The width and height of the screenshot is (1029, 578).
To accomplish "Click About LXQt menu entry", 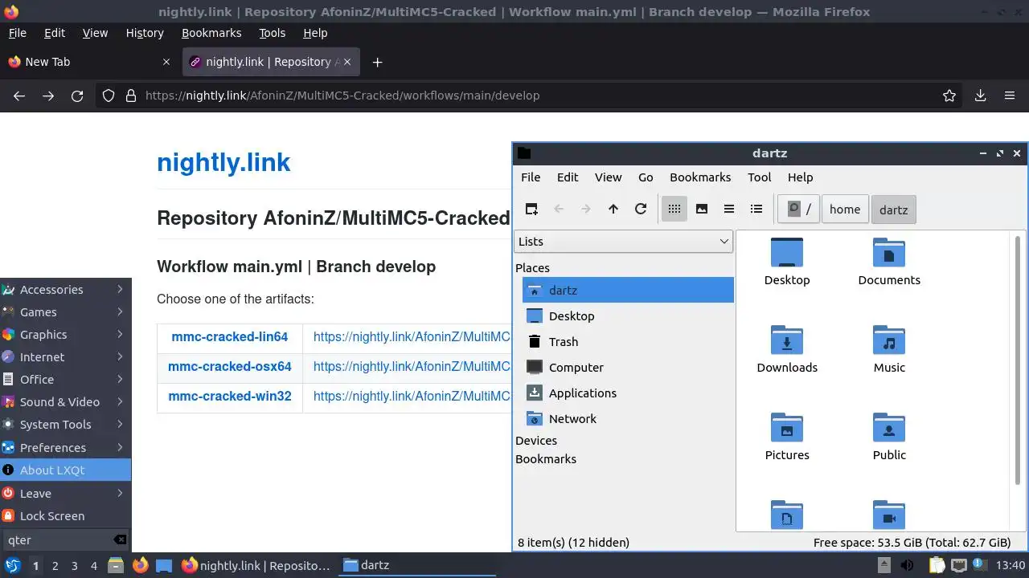I will 65,470.
